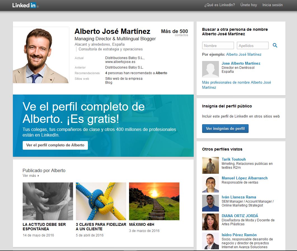The height and width of the screenshot is (251, 297).
Task: Click Consultoría de estrategia y operaciones text
Action: tap(110, 49)
